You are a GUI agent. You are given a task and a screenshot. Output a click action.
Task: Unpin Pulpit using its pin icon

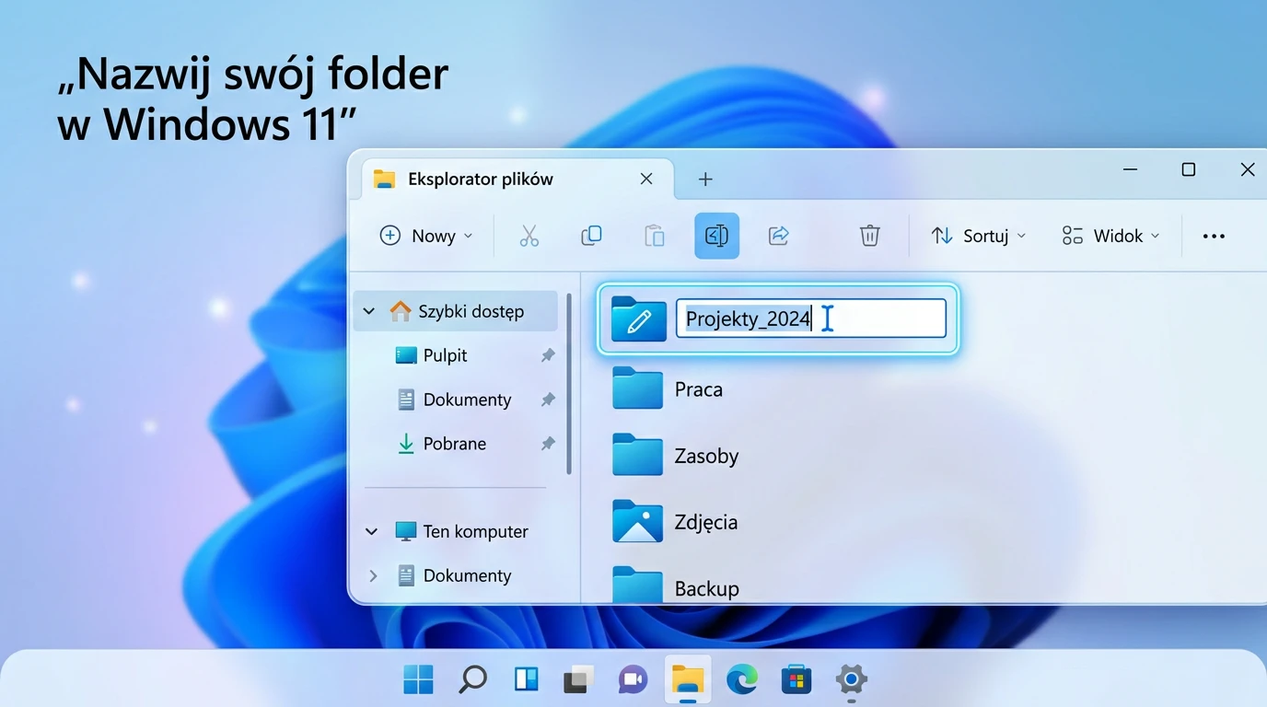pos(548,355)
